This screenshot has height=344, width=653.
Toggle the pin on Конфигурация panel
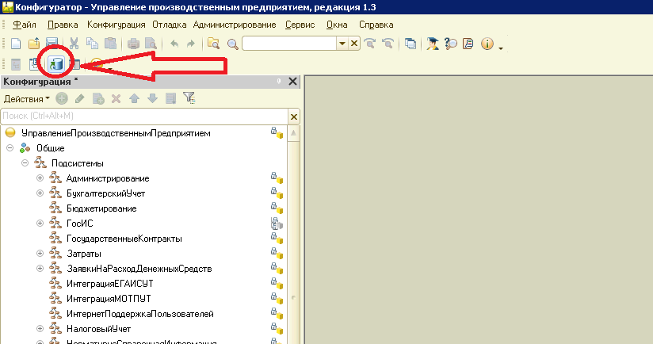click(279, 81)
